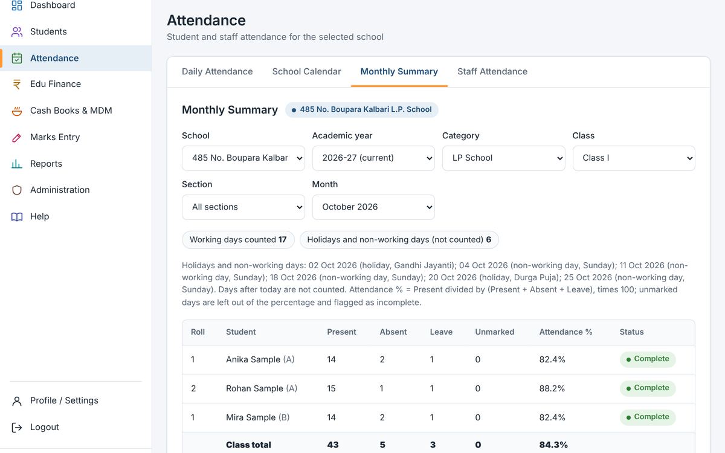The image size is (725, 453).
Task: Select the Rohan Sample (A) row name
Action: point(262,388)
